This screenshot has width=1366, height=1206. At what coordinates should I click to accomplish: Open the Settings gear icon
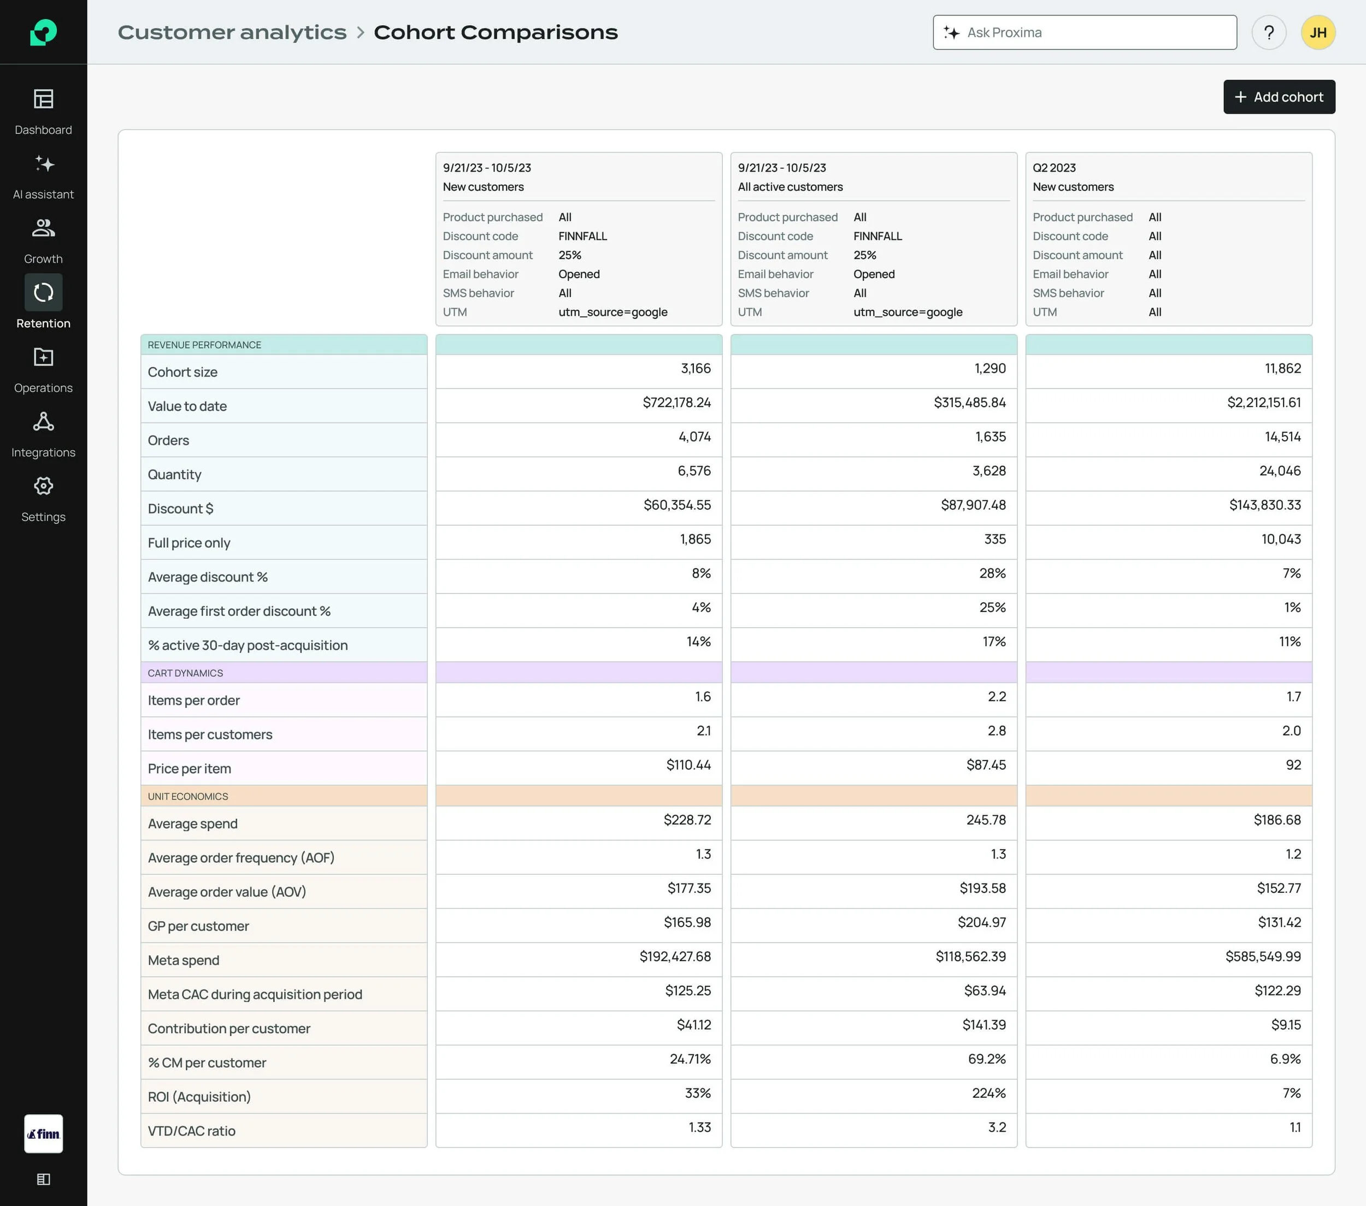pos(44,486)
